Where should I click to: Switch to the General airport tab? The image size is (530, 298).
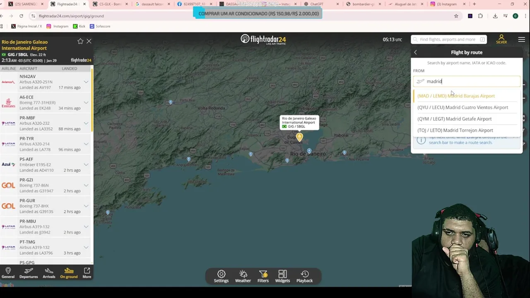(8, 273)
